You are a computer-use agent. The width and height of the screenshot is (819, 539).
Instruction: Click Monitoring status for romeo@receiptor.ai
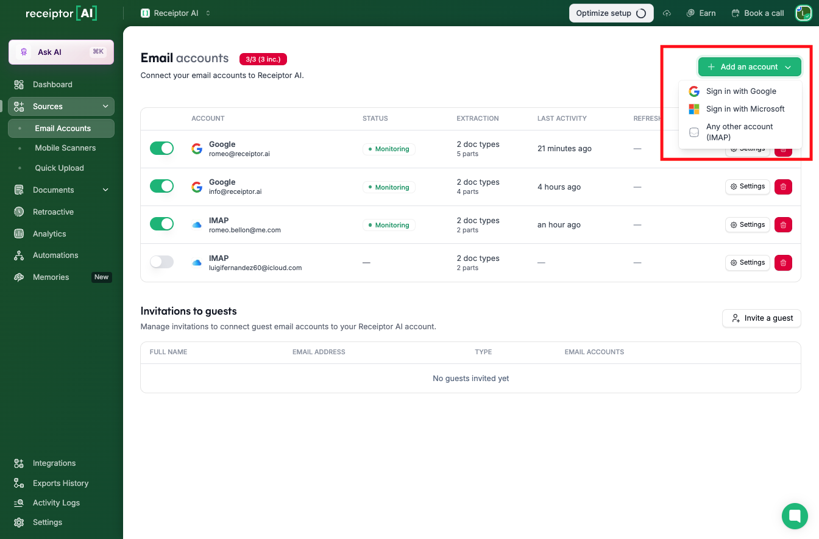coord(389,149)
